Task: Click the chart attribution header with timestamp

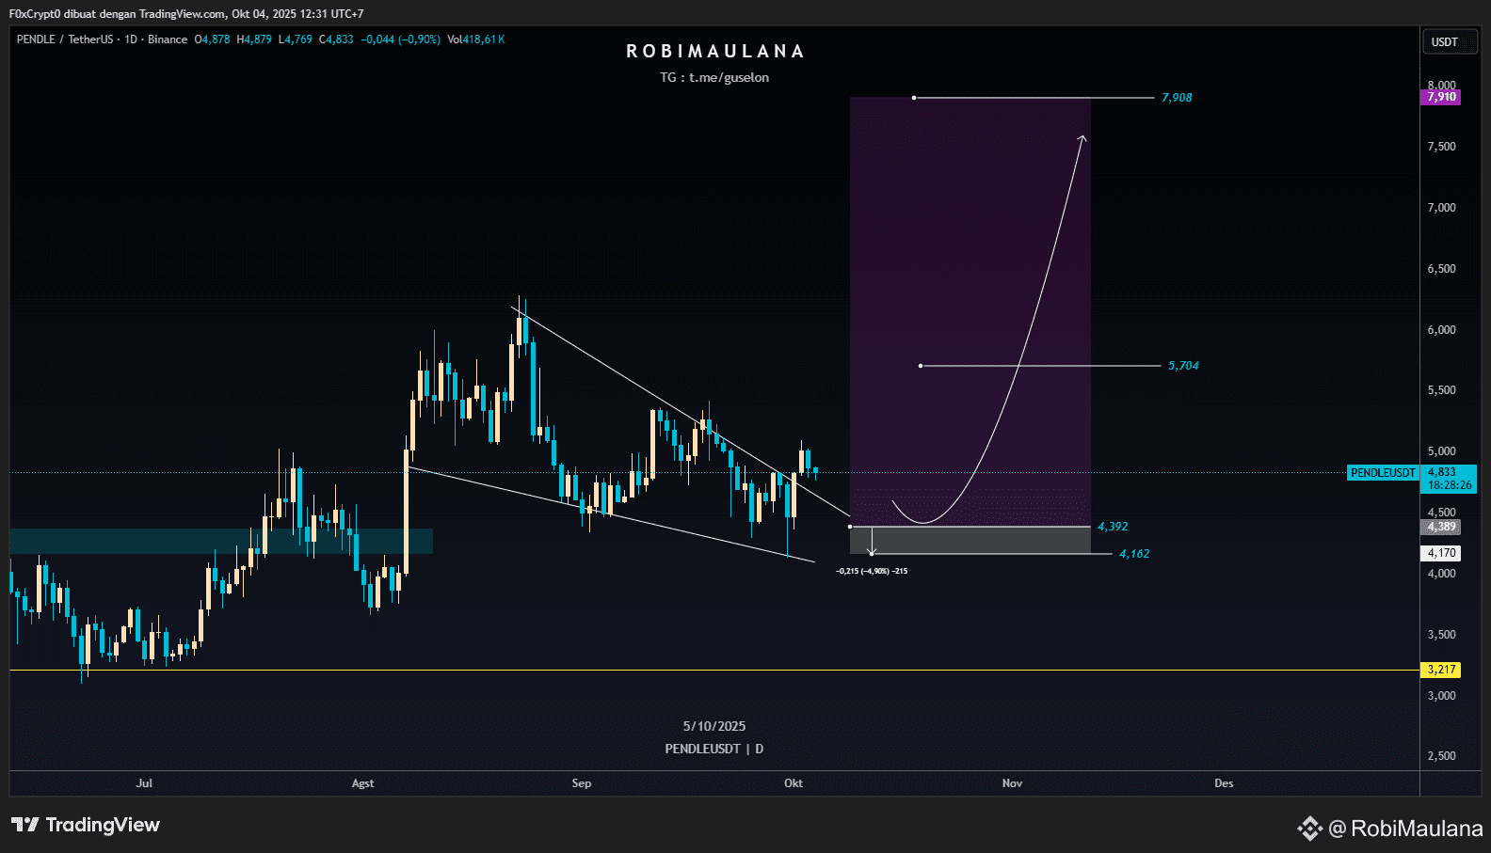Action: (x=186, y=14)
